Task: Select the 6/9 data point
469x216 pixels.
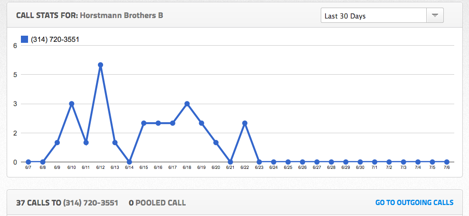Action: [x=57, y=142]
